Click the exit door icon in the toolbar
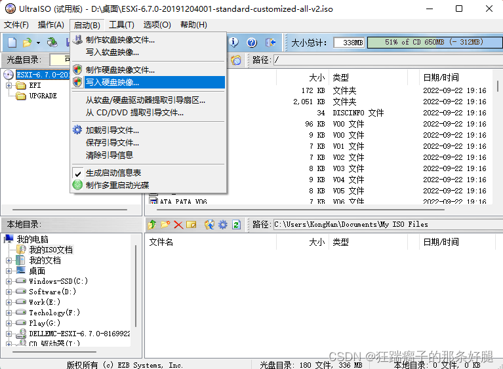This screenshot has width=503, height=369. click(x=270, y=43)
